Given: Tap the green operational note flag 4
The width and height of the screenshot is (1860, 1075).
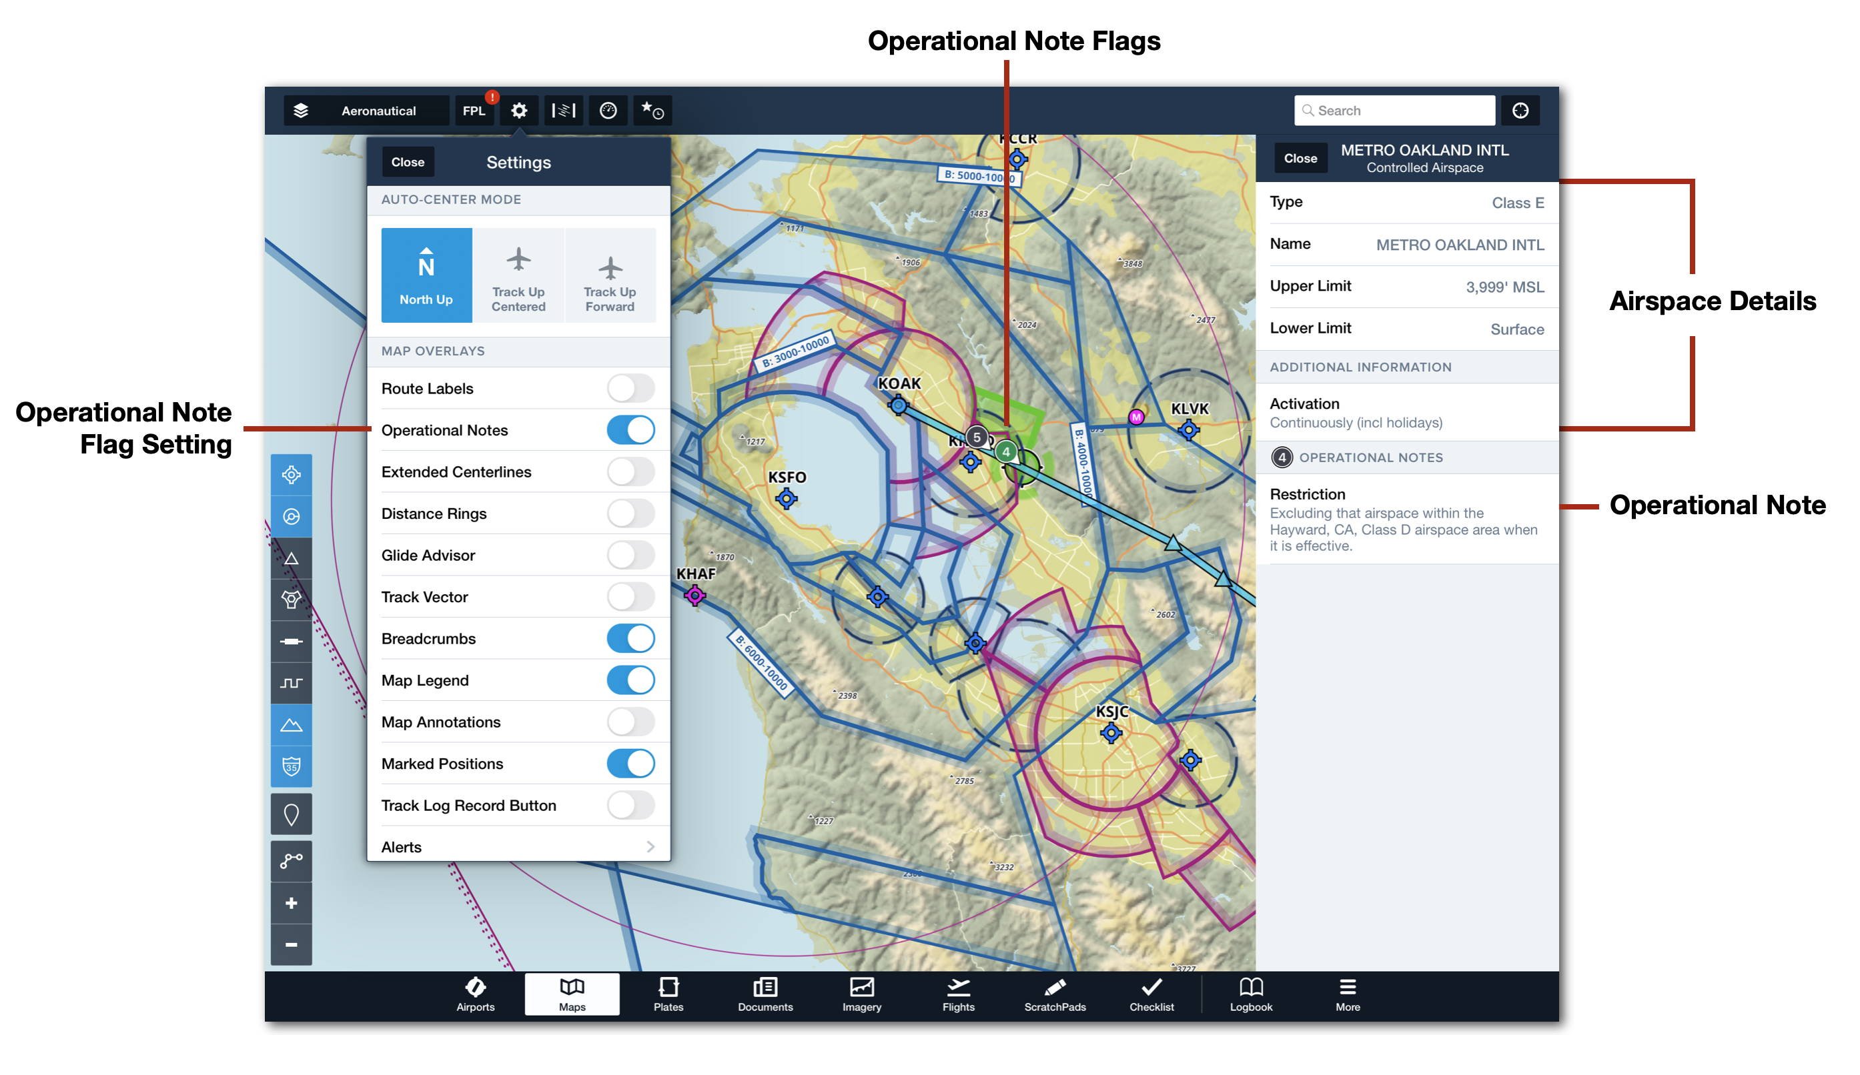Looking at the screenshot, I should [1006, 452].
